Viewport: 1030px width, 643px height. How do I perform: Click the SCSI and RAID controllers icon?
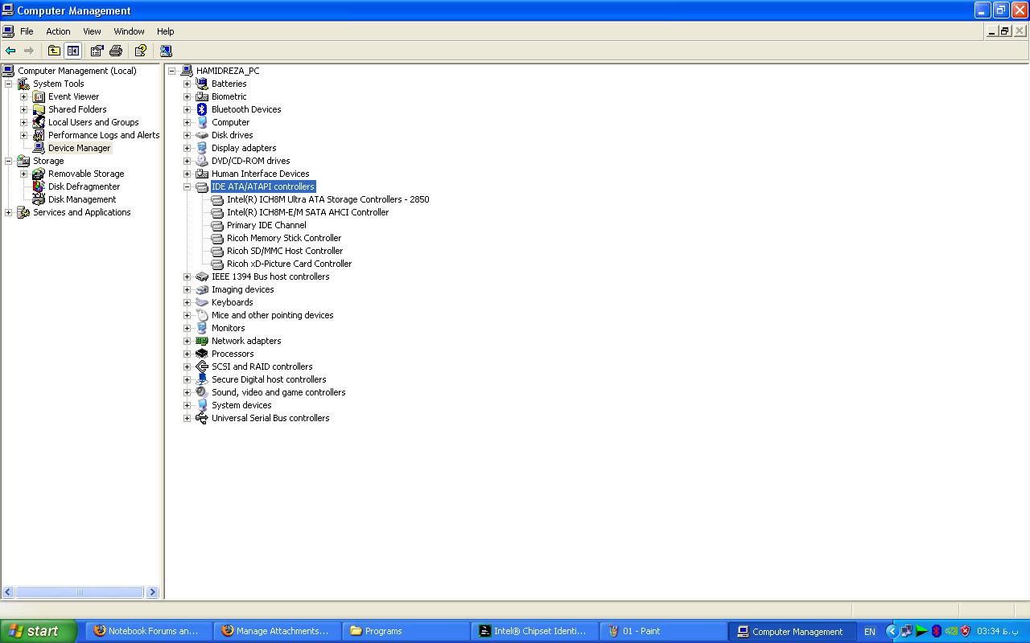pyautogui.click(x=202, y=367)
